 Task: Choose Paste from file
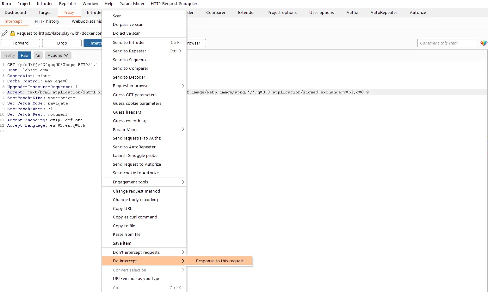pos(144,235)
